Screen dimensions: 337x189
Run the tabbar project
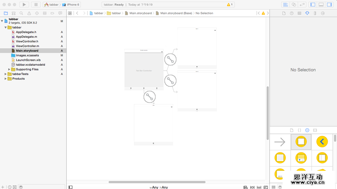pyautogui.click(x=24, y=5)
